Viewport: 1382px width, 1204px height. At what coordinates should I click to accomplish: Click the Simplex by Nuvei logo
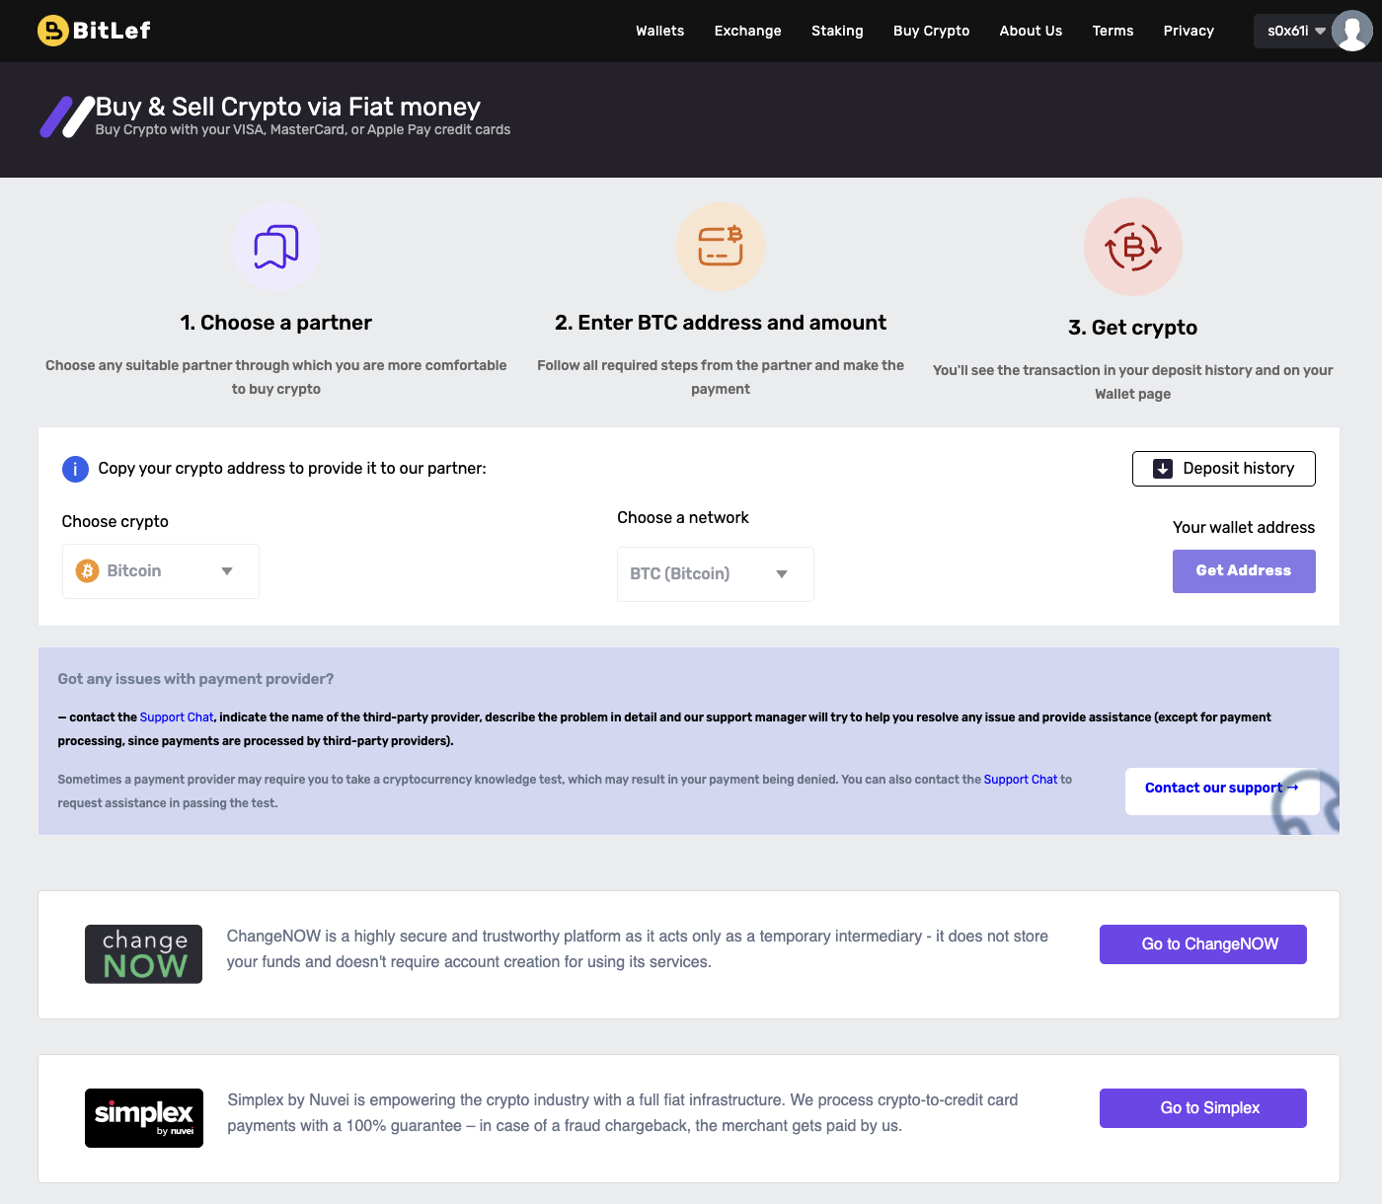click(143, 1117)
